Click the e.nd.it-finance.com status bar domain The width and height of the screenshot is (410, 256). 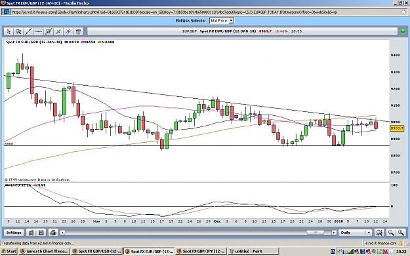(x=380, y=243)
